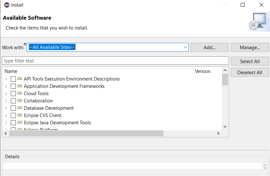Viewport: 270px width, 176px height.
Task: Click the Add... button
Action: click(210, 47)
